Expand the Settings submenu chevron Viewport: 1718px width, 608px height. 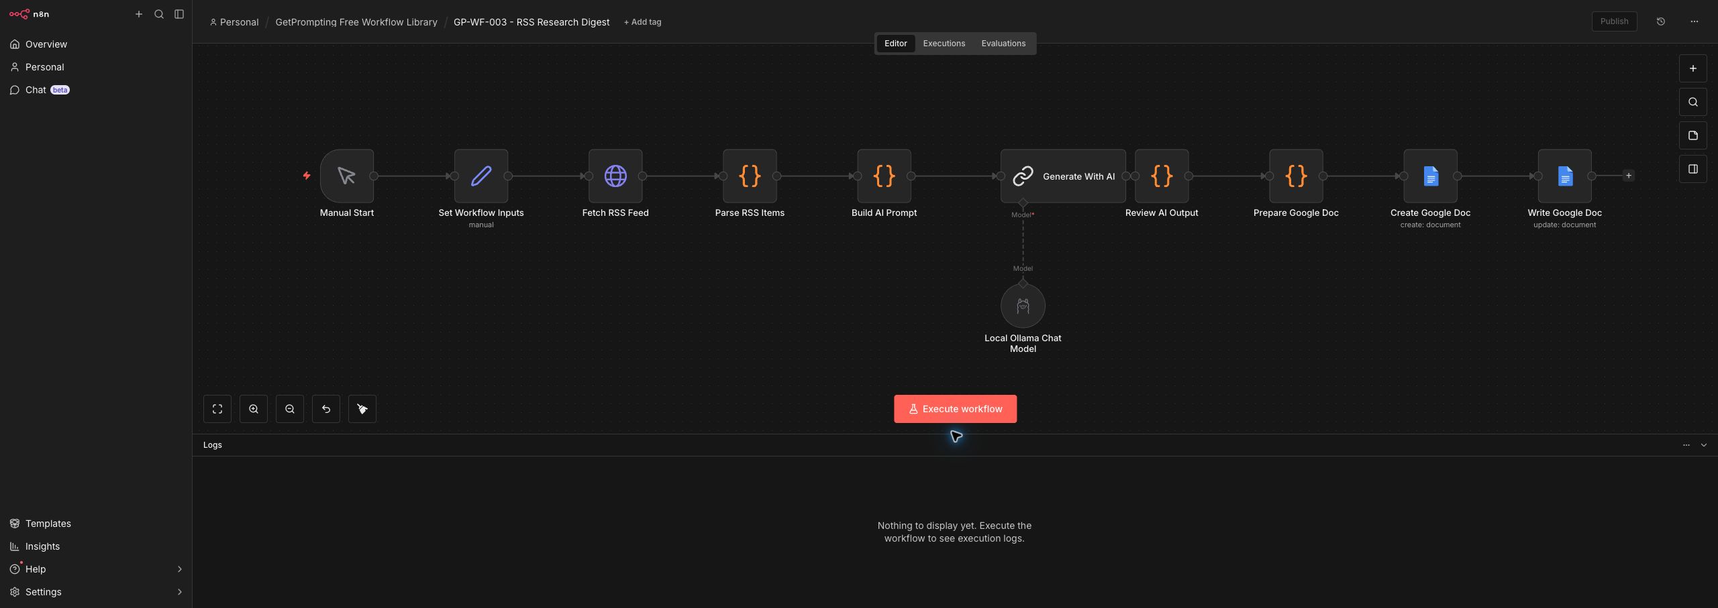(x=179, y=592)
